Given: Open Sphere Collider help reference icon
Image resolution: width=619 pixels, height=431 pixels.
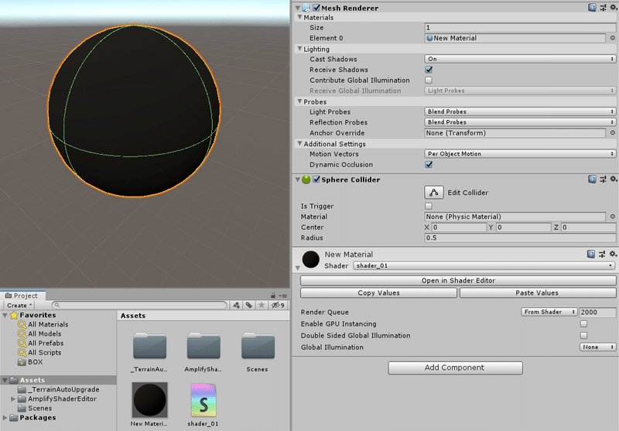Looking at the screenshot, I should [592, 180].
